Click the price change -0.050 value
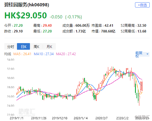The image size is (152, 121). [56, 17]
